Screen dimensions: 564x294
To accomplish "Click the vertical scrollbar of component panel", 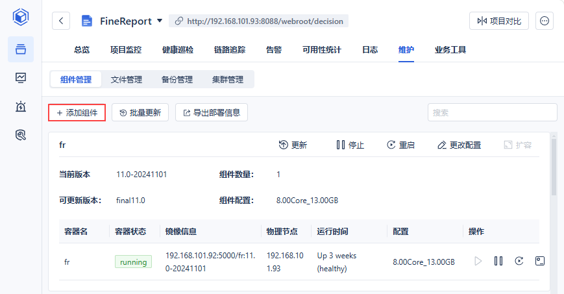I will coord(554,167).
